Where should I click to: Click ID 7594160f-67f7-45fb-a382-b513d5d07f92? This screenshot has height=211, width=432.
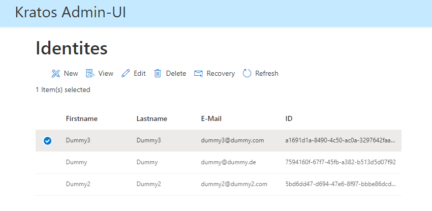341,162
